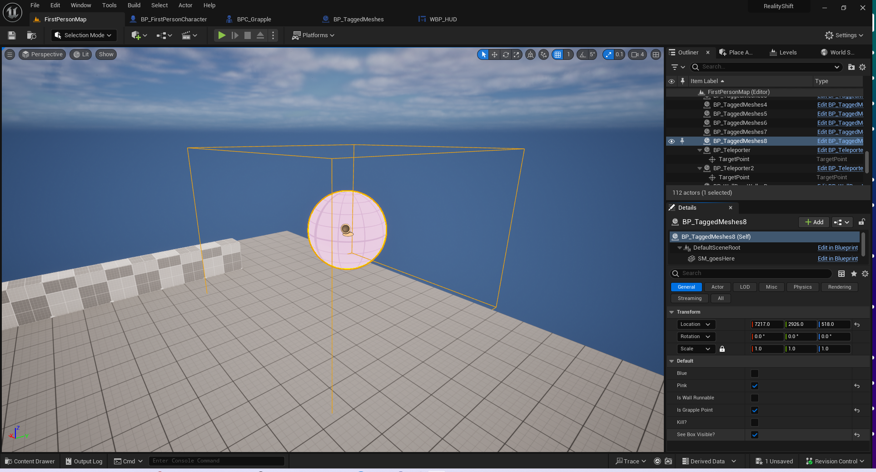
Task: Open the camera speed setting 4
Action: [x=637, y=54]
